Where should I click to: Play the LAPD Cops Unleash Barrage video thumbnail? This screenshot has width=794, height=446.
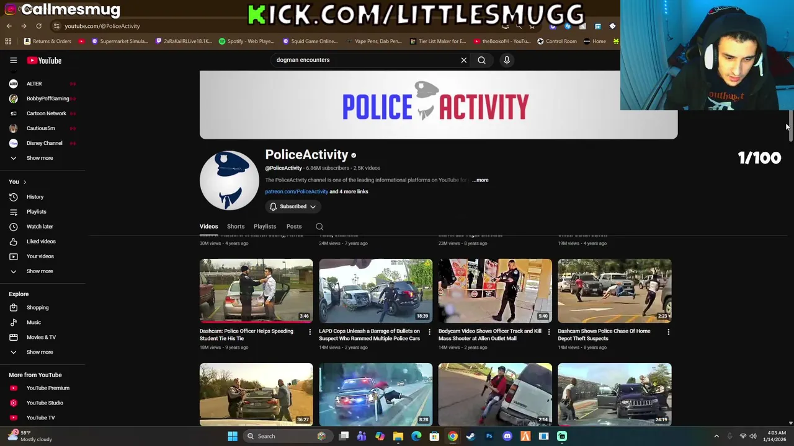(375, 291)
